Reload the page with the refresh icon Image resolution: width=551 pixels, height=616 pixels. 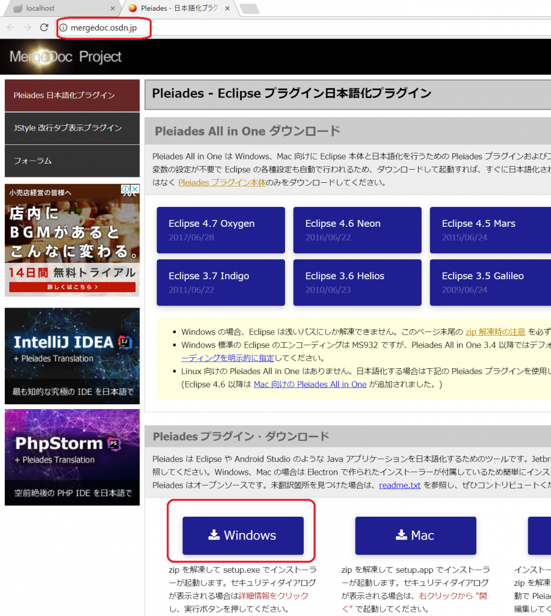(x=44, y=27)
